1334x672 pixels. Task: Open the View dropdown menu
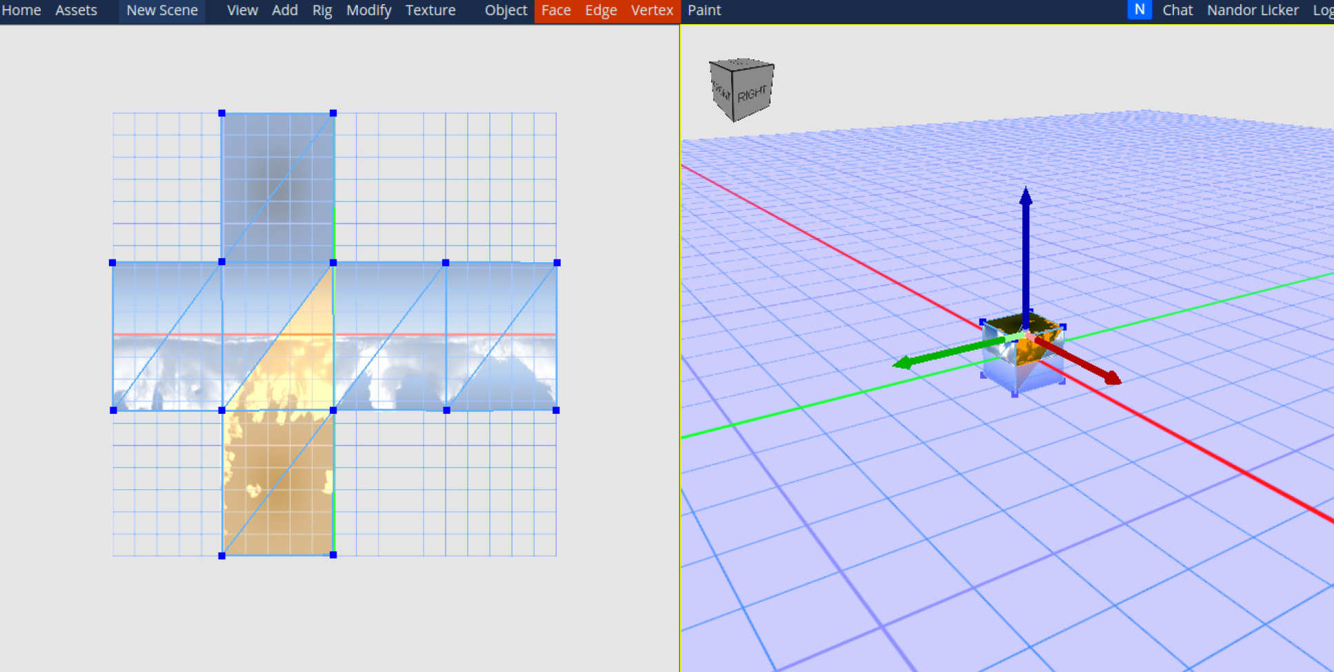[x=242, y=10]
